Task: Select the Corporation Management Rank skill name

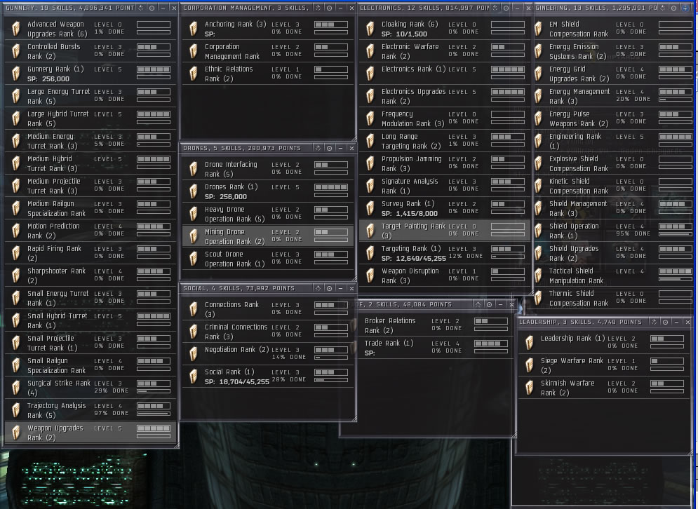Action: tap(232, 52)
